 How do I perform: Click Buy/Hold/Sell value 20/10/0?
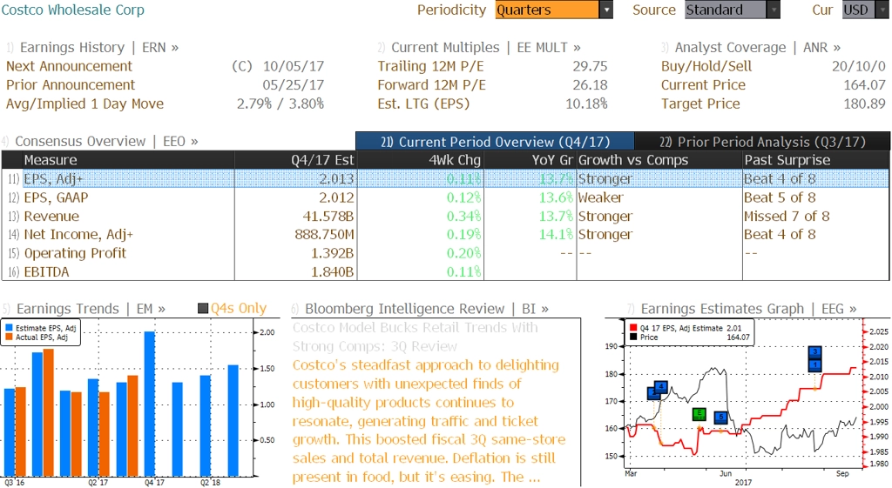click(x=859, y=66)
